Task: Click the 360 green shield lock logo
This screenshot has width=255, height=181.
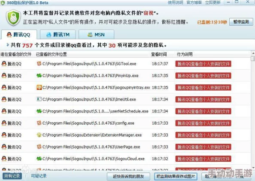Action: pyautogui.click(x=13, y=18)
